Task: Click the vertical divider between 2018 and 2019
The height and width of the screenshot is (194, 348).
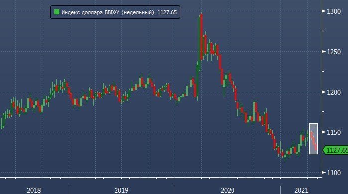Action: coord(69,190)
